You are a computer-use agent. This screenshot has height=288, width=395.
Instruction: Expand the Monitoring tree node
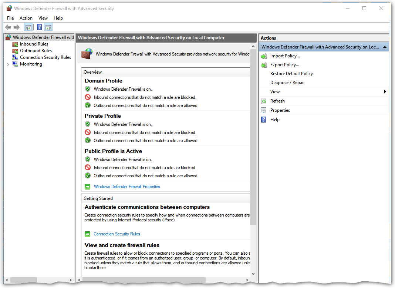8,64
